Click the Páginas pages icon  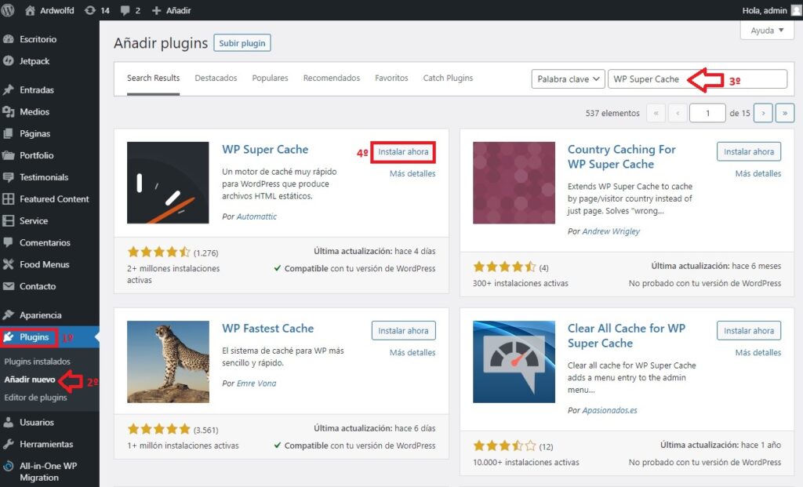(x=8, y=133)
